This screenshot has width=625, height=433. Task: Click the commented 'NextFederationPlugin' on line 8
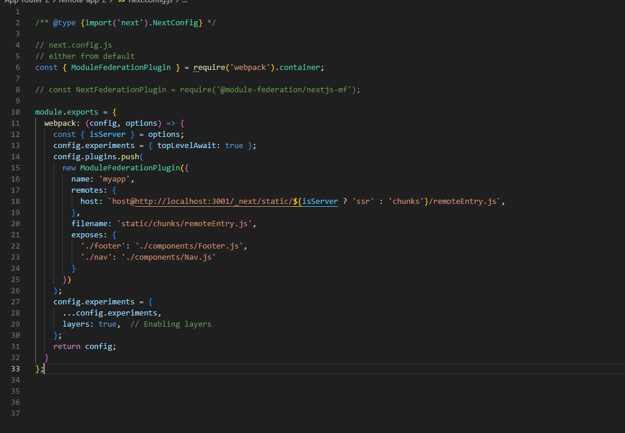[121, 90]
